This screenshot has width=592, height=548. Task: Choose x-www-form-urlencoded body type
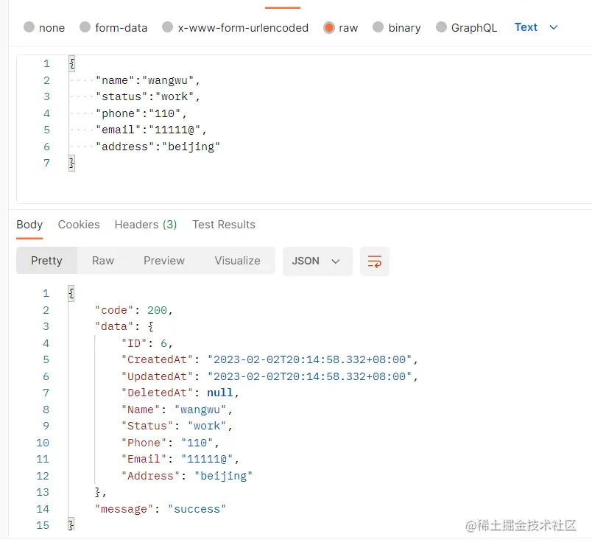pos(168,27)
